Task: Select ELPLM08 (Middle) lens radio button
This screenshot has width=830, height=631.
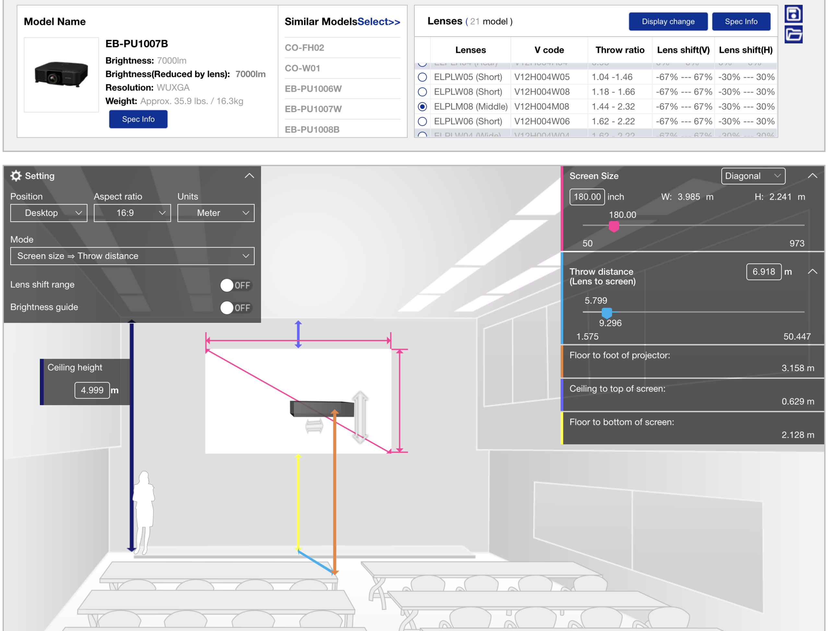Action: (x=422, y=107)
